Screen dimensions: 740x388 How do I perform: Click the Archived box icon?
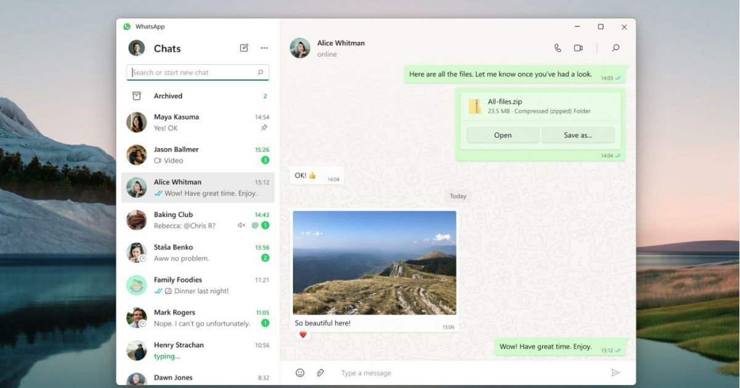tap(137, 96)
